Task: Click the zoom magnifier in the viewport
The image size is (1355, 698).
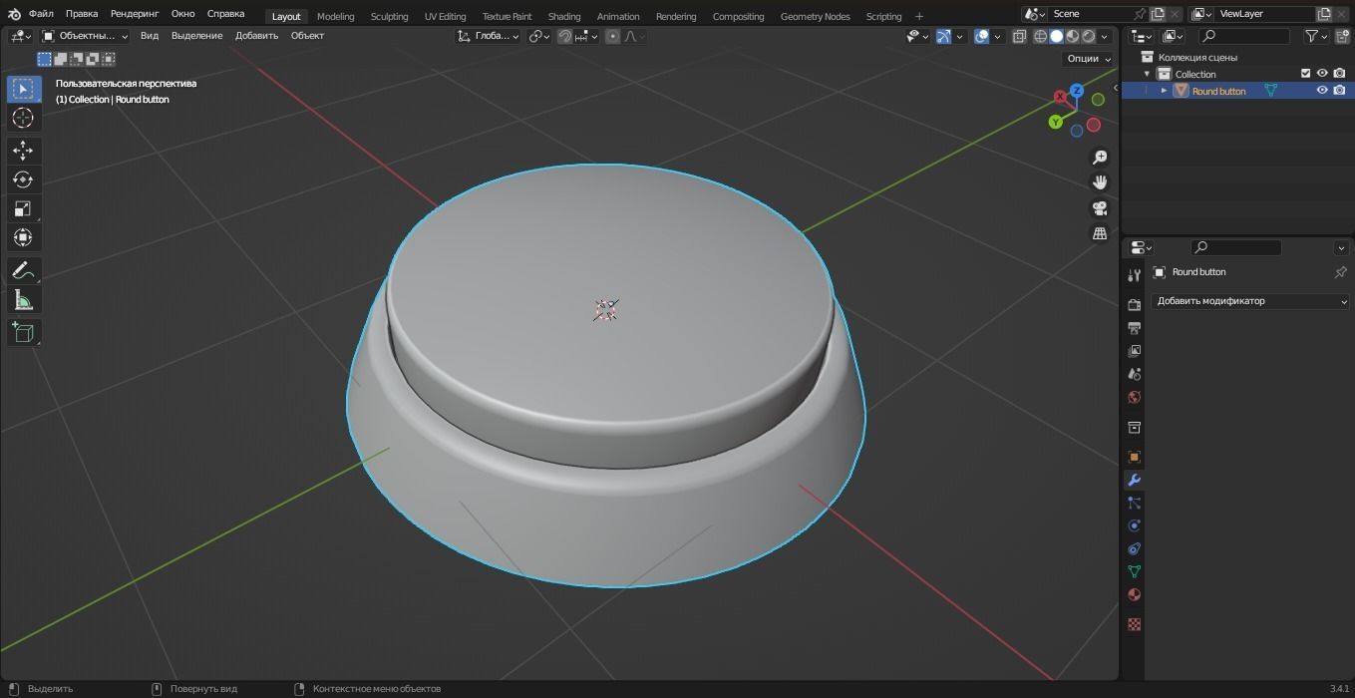Action: (1099, 157)
